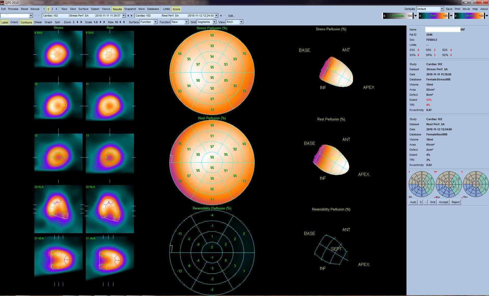Open the Surface Function dropdown
This screenshot has width=489, height=296.
point(149,22)
